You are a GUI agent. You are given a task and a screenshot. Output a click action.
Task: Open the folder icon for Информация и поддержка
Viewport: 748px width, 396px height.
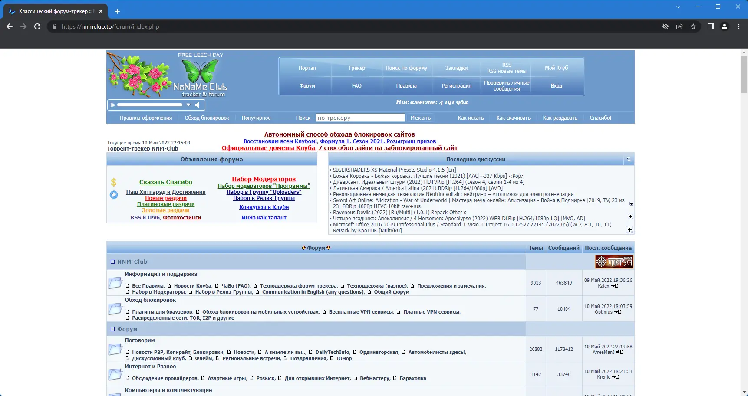point(115,283)
